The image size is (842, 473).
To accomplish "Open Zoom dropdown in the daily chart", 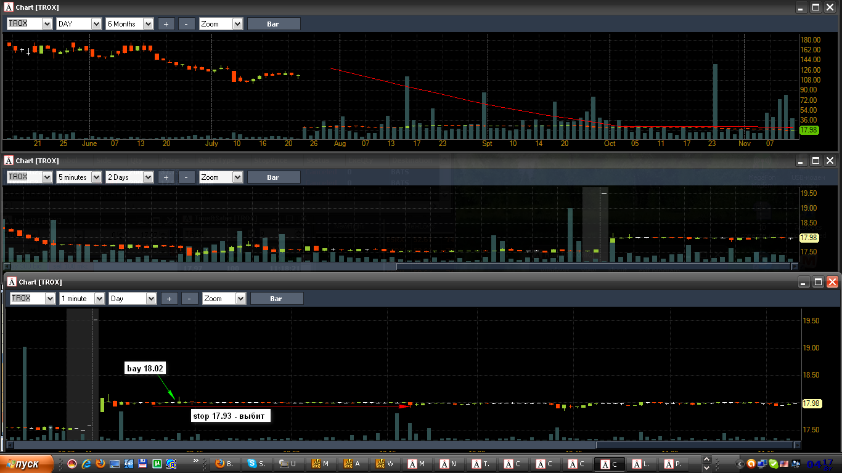I will (238, 24).
